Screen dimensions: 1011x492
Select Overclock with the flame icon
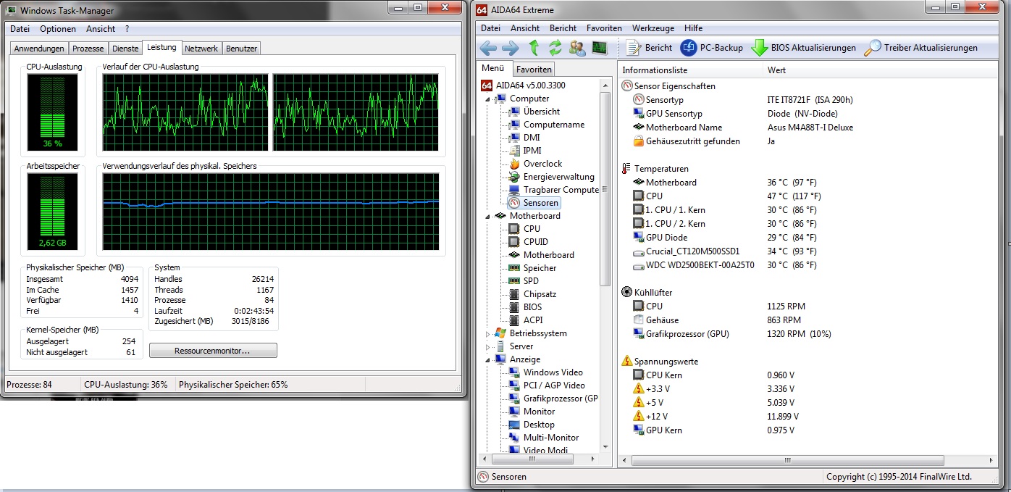click(542, 164)
